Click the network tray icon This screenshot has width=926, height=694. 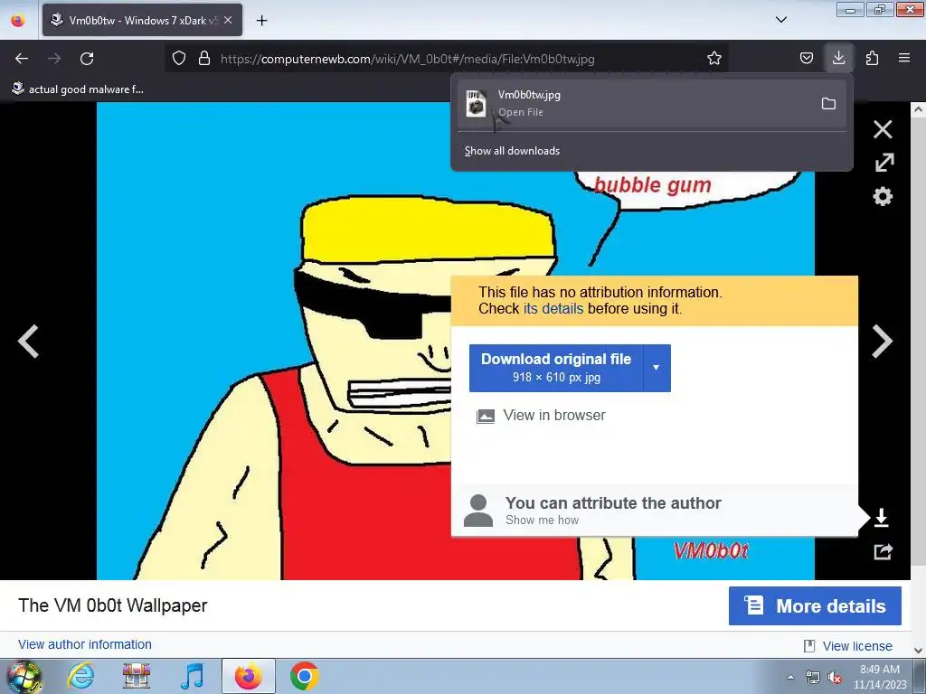pos(813,678)
